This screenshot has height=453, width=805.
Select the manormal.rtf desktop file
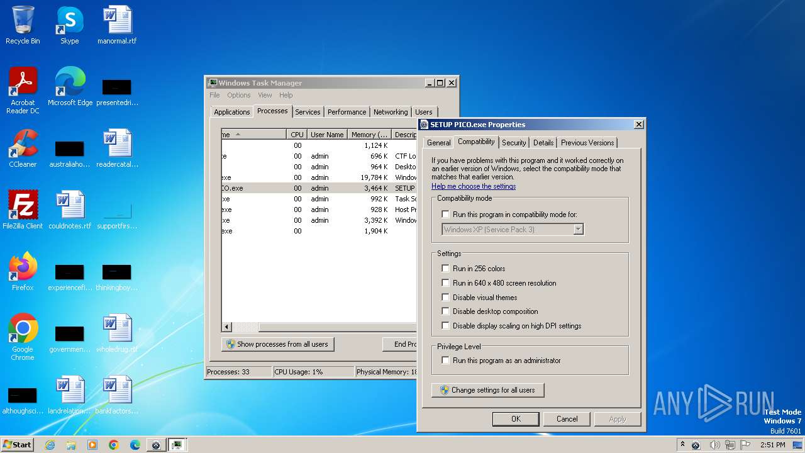[x=117, y=25]
